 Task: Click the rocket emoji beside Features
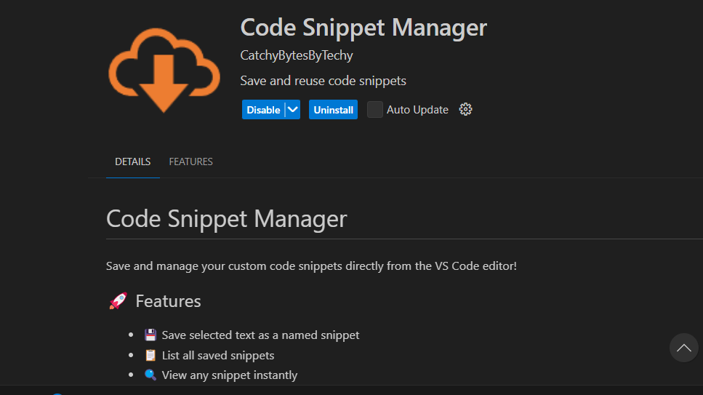[118, 301]
